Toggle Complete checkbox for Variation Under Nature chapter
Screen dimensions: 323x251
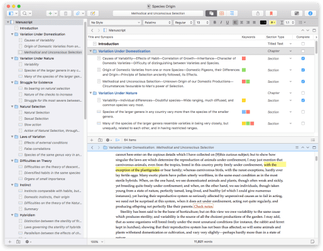point(303,93)
